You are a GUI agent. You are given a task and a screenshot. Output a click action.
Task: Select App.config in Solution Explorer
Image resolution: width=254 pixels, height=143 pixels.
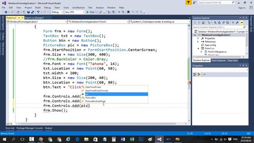[210, 45]
